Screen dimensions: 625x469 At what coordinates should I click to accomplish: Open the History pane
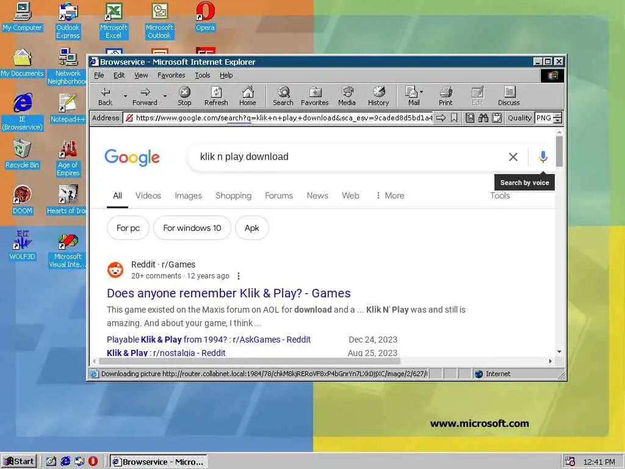[378, 96]
